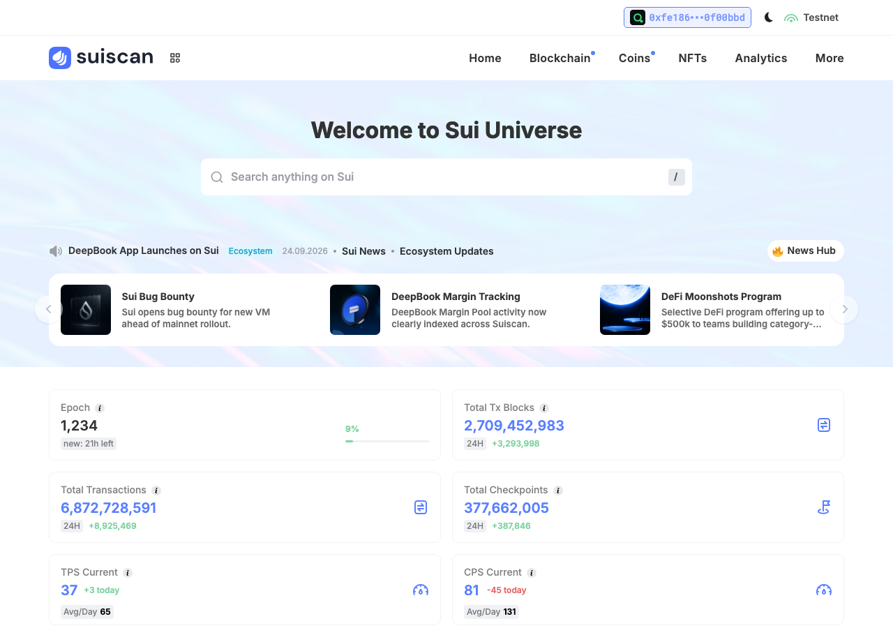This screenshot has width=893, height=628.
Task: Open the DeepBook Margin Tracking thumbnail
Action: pos(355,310)
